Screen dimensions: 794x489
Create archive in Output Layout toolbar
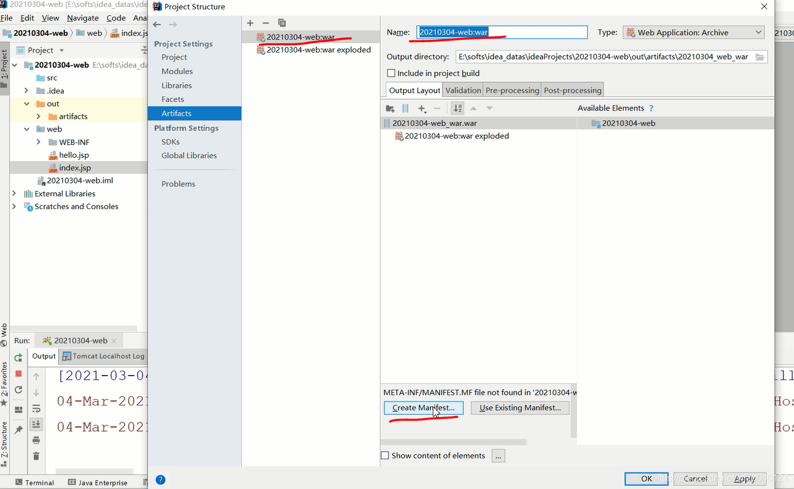click(405, 109)
